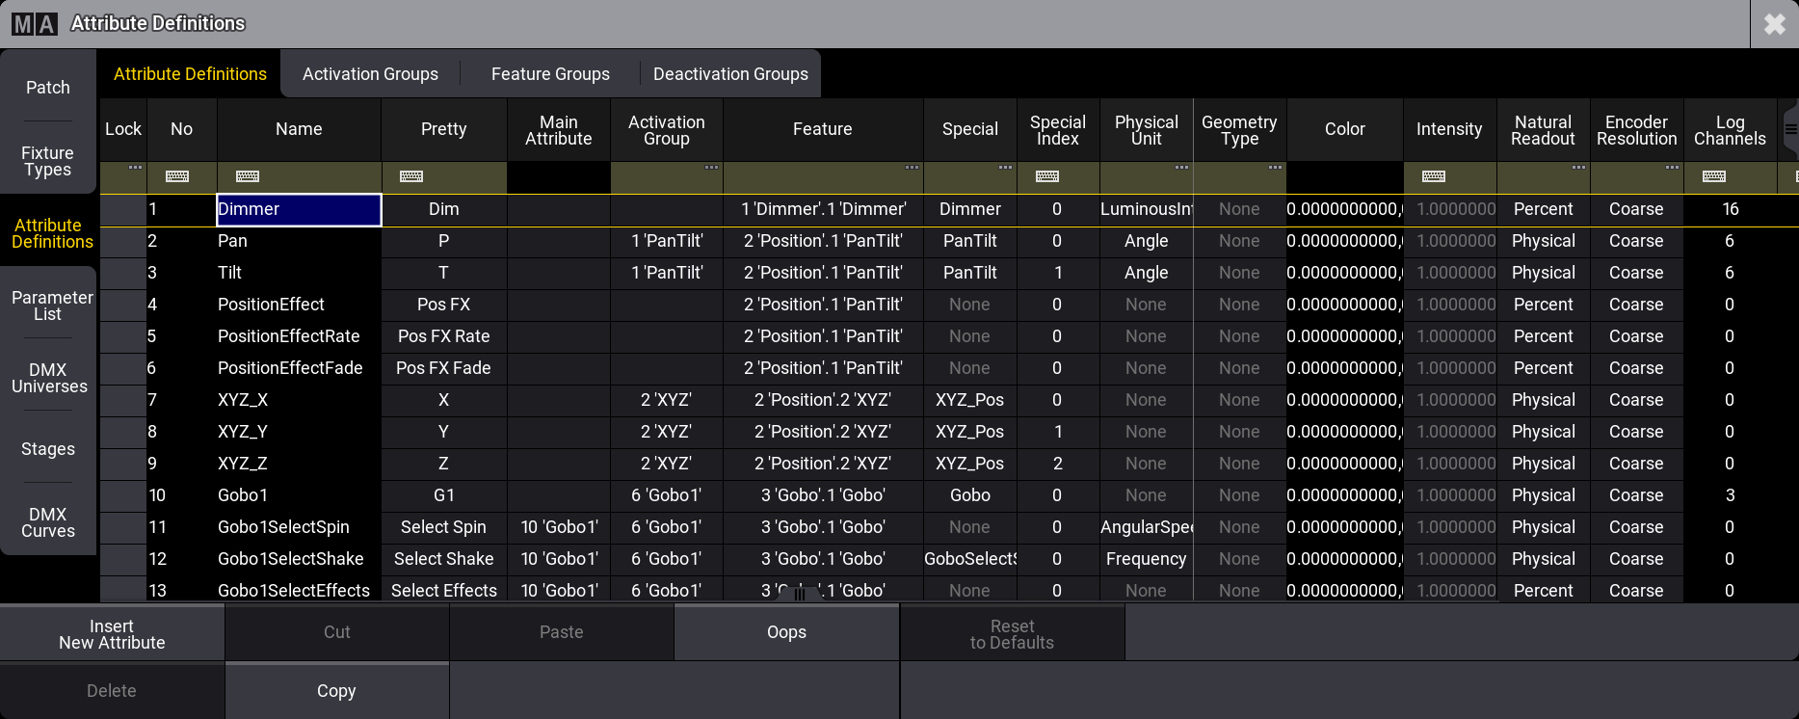The width and height of the screenshot is (1799, 719).
Task: Click the 'Pos FX Fade' pretty cell
Action: pyautogui.click(x=444, y=368)
